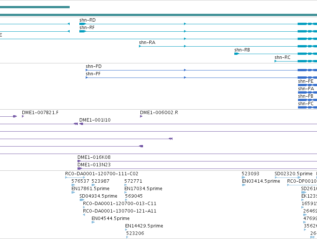Screen dimensions: 317x239
Task: Click the shn-PD start arrow glyph
Action: [x=86, y=70]
